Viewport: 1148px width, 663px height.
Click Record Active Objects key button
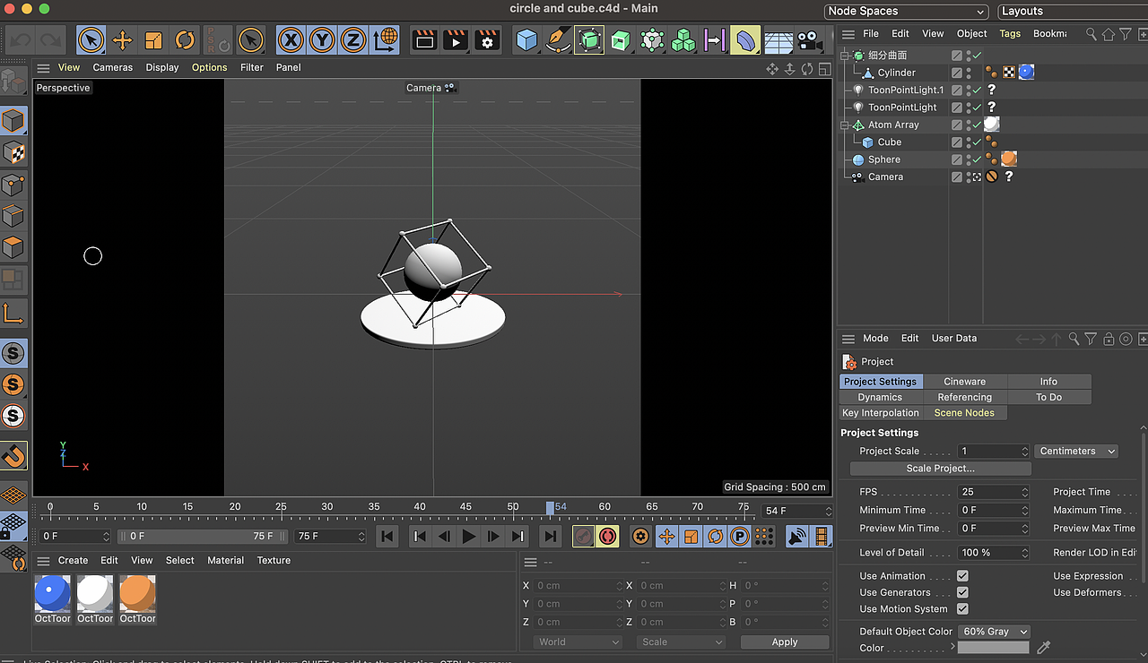click(x=584, y=537)
